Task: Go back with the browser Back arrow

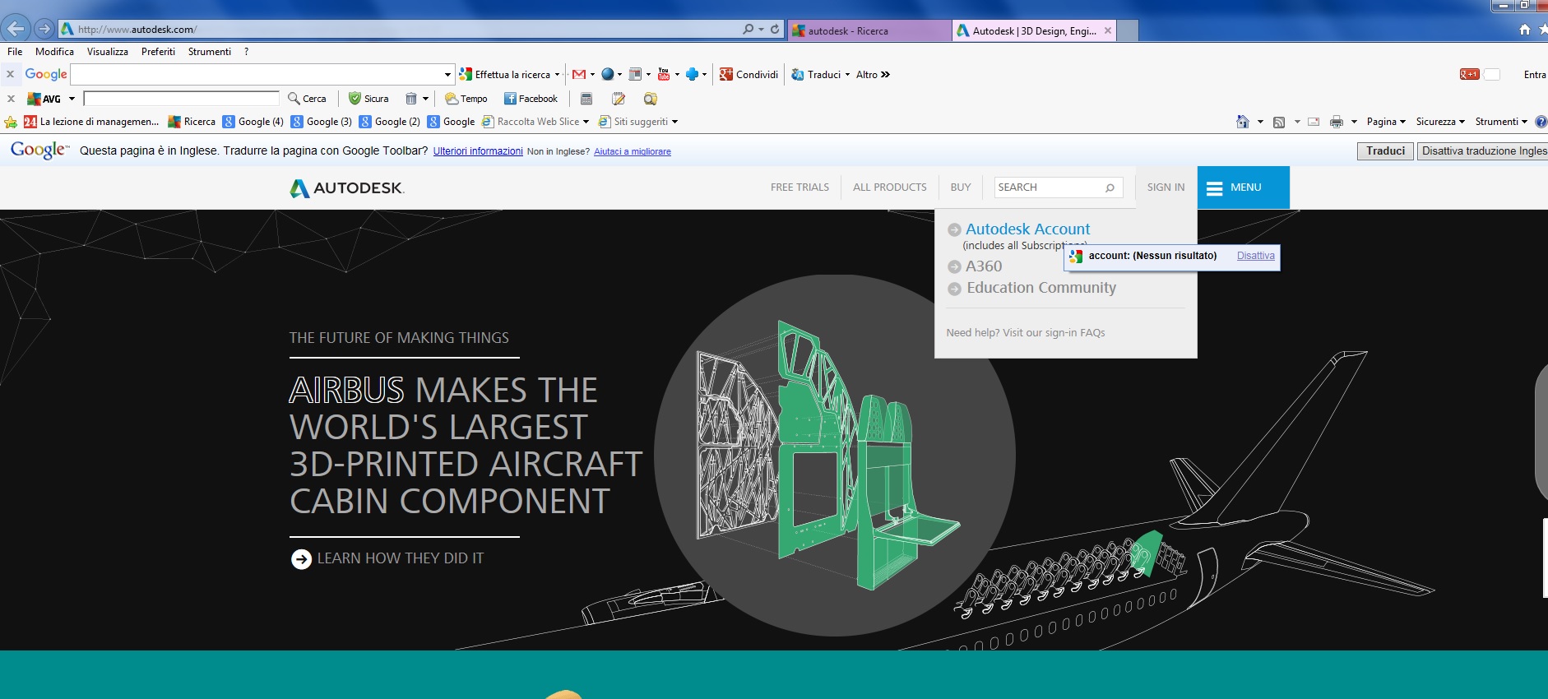Action: click(x=15, y=29)
